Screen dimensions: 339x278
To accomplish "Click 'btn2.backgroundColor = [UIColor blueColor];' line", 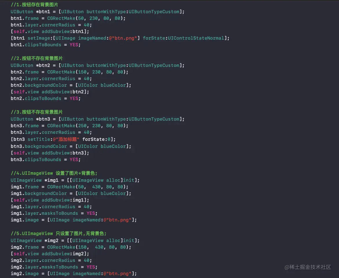I will (x=71, y=85).
